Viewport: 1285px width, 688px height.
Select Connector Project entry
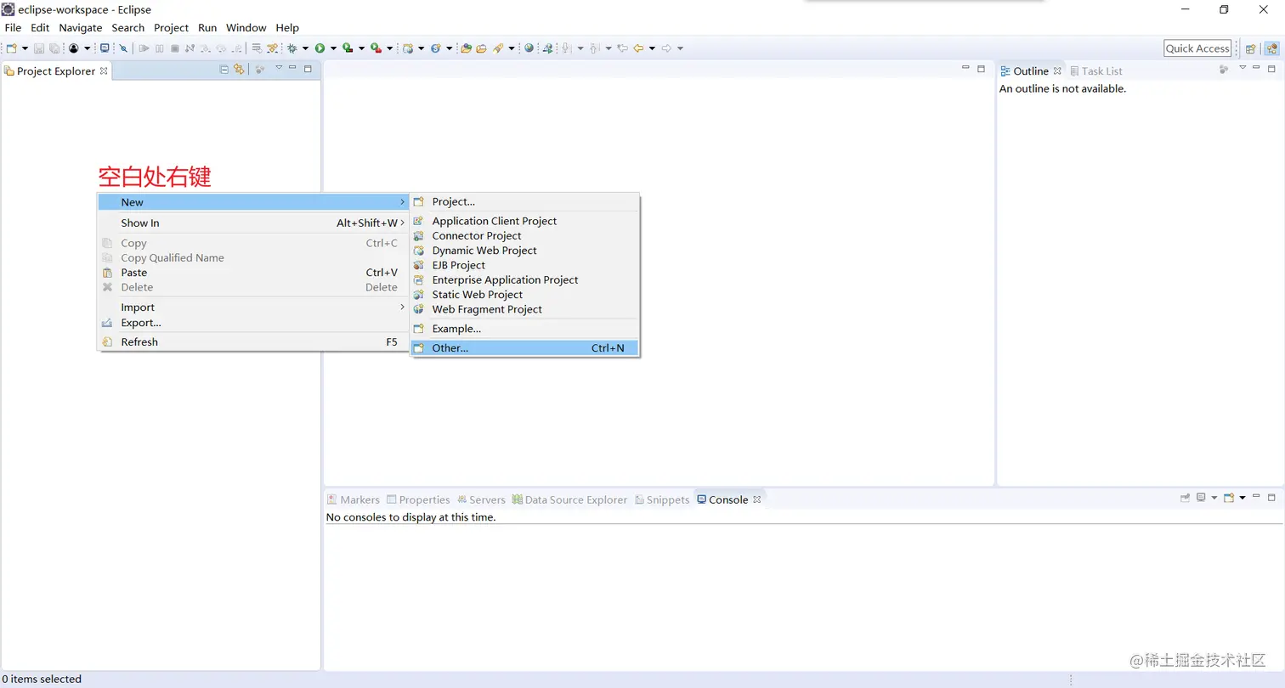524,236
